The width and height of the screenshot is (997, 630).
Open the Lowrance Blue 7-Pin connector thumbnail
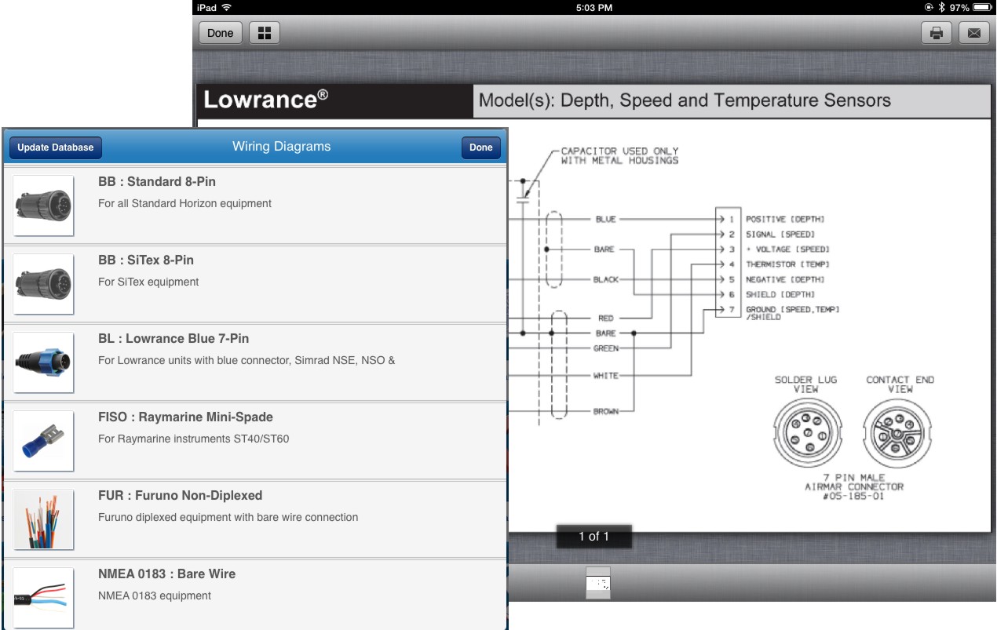point(44,362)
